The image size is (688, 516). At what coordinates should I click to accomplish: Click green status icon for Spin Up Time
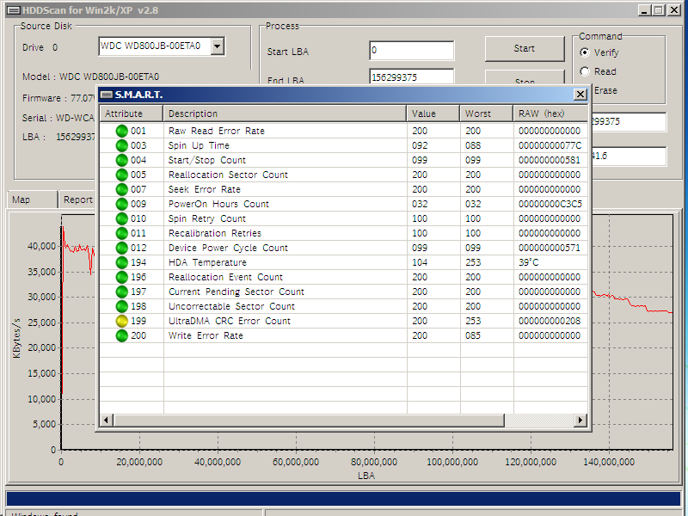click(122, 145)
